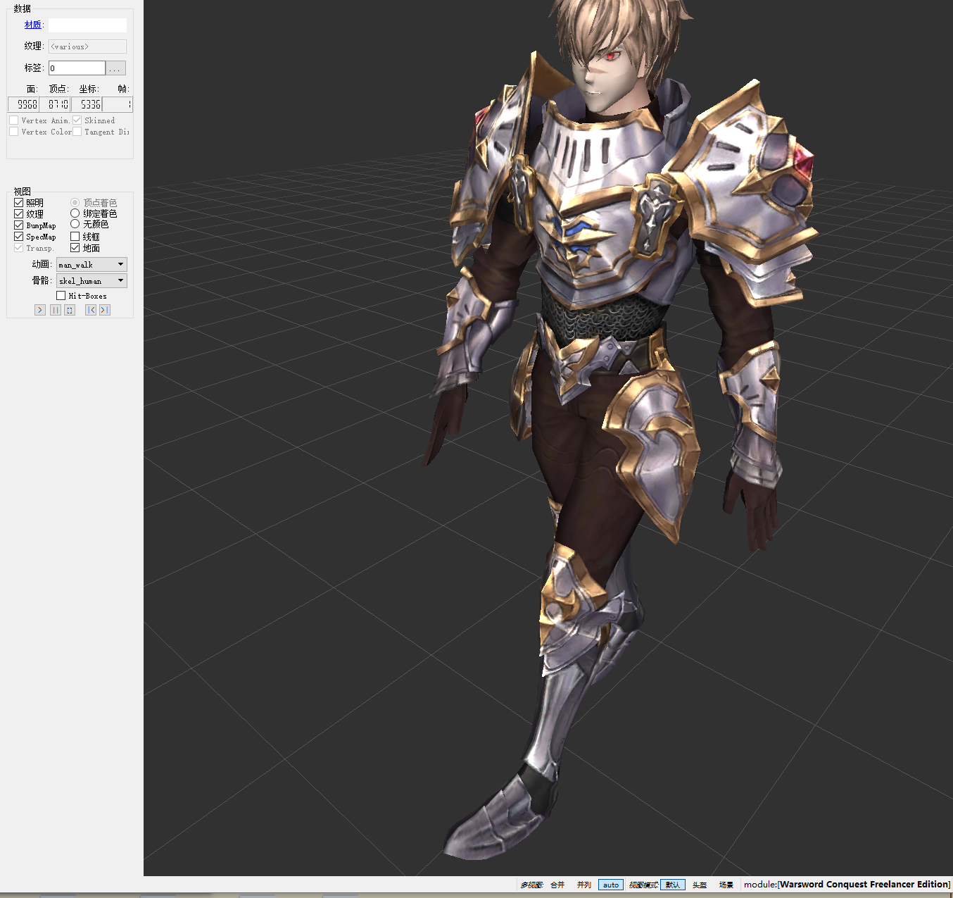Image resolution: width=953 pixels, height=898 pixels.
Task: Click the 材质 material name field
Action: [x=87, y=25]
